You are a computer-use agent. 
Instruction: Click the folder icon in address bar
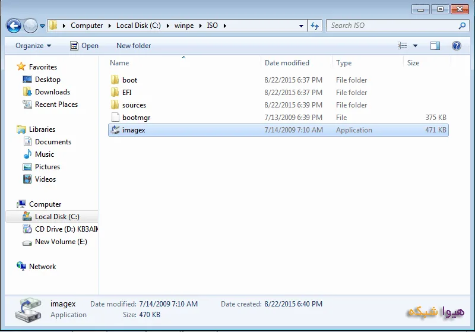[x=53, y=26]
